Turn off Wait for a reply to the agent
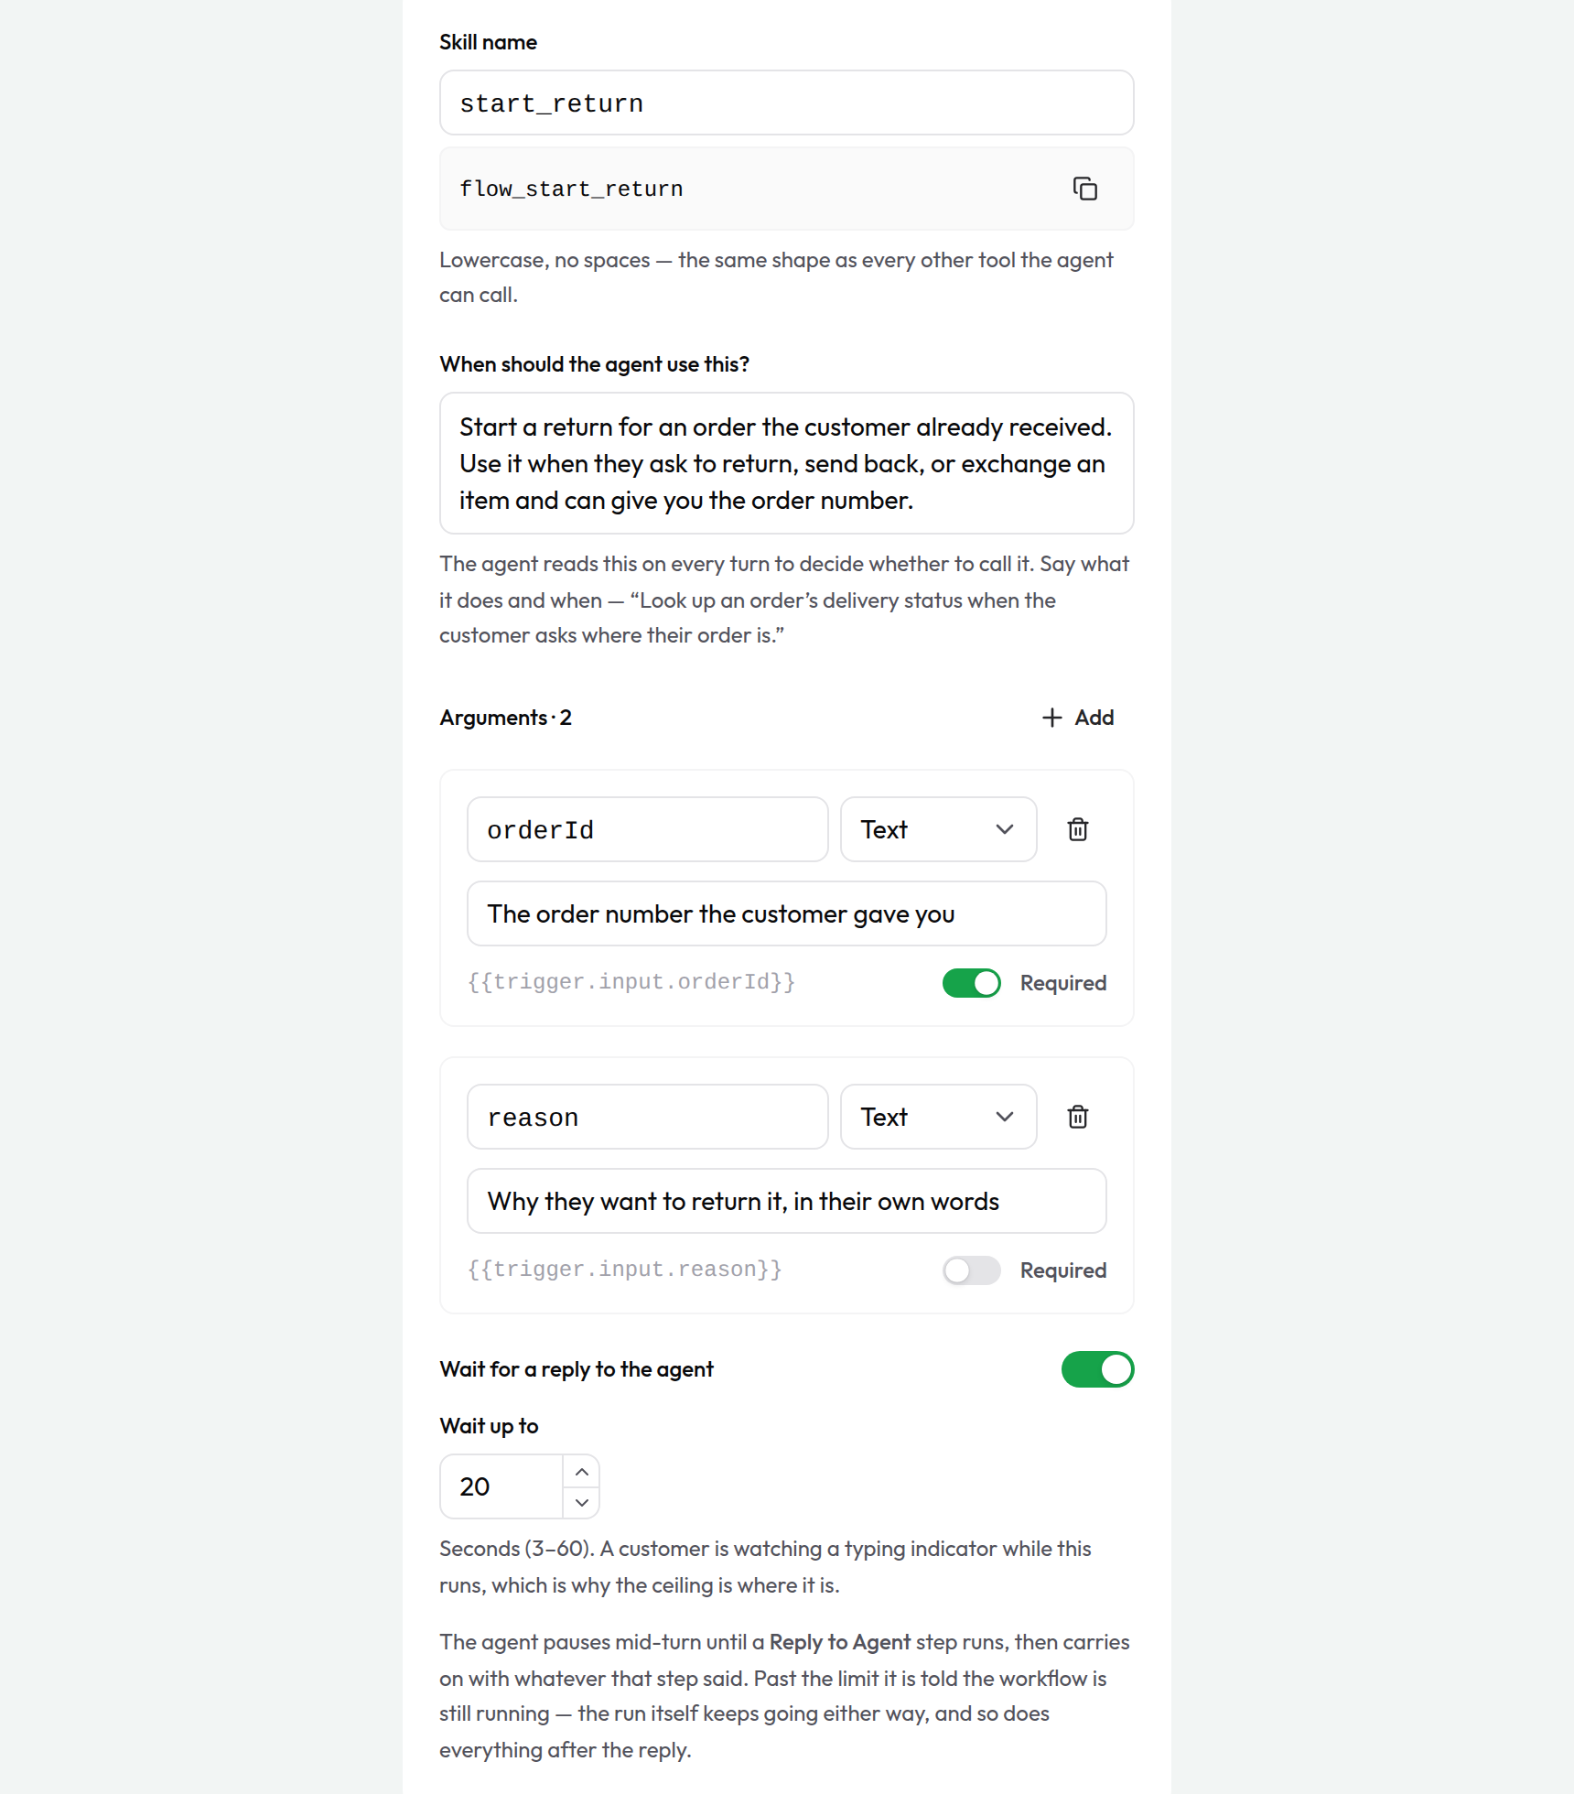Screen dimensions: 1574x1794 [x=1097, y=1369]
